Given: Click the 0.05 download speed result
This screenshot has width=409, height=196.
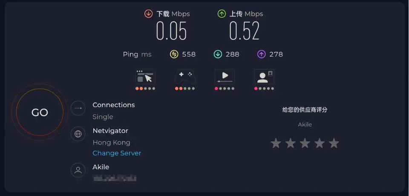Looking at the screenshot, I should click(171, 31).
